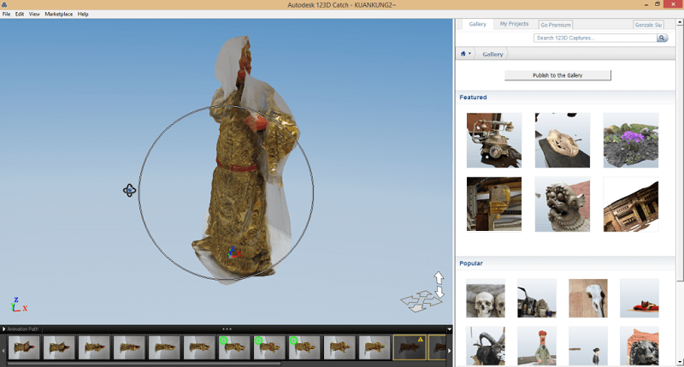The width and height of the screenshot is (684, 367).
Task: Open the View menu
Action: [34, 14]
